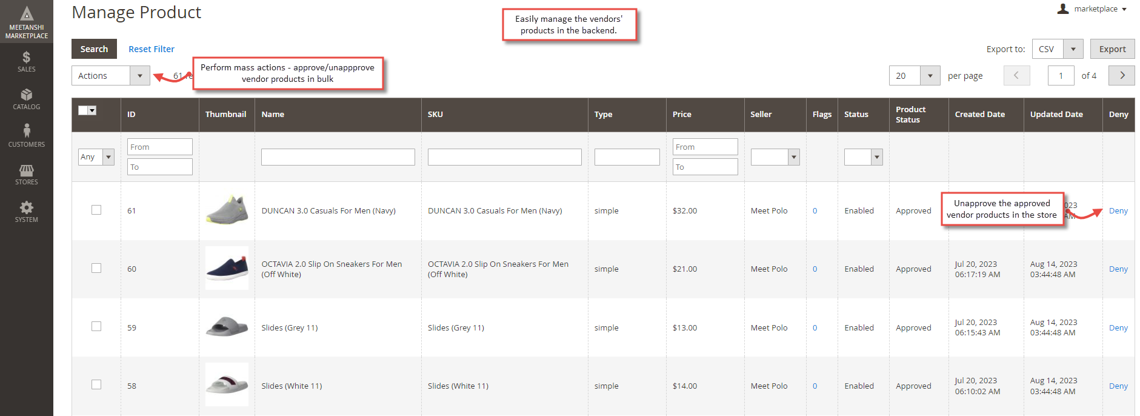Click the ID To filter field

tap(160, 167)
